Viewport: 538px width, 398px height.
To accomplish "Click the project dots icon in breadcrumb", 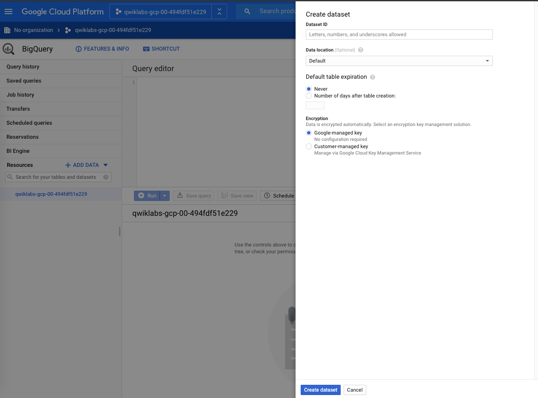I will point(68,30).
